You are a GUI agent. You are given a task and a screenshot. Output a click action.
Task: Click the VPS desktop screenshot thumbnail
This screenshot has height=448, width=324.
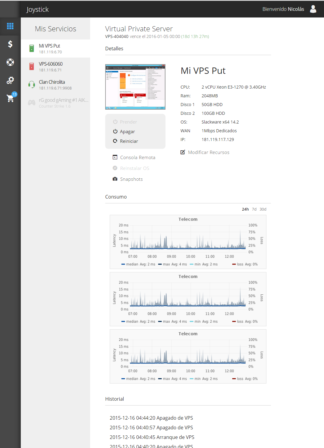[x=135, y=87]
